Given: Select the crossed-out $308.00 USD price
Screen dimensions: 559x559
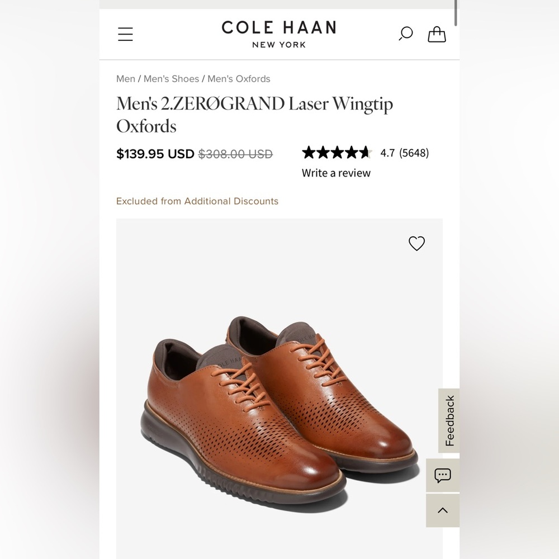Looking at the screenshot, I should point(235,154).
